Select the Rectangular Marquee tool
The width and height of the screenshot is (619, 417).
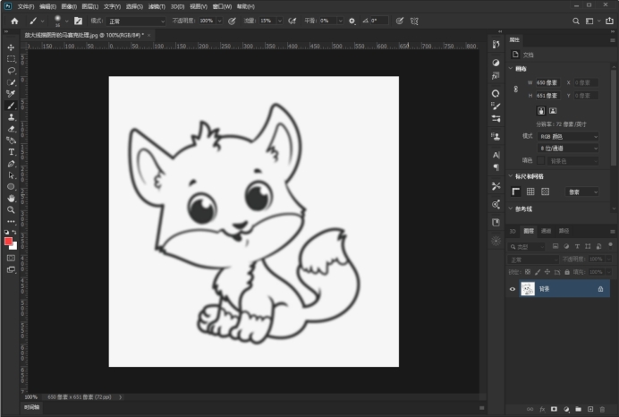(x=11, y=59)
